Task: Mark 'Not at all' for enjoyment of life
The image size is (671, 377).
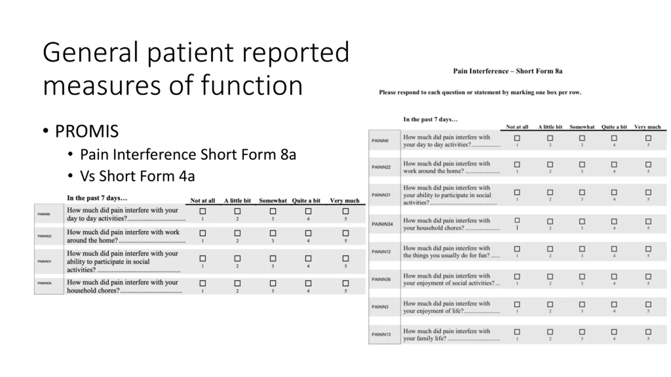Action: click(x=517, y=304)
